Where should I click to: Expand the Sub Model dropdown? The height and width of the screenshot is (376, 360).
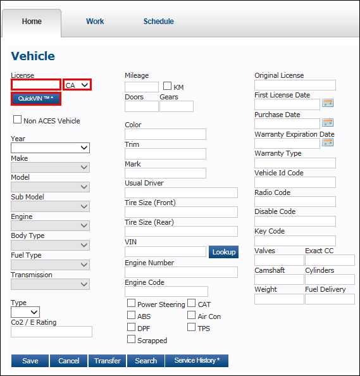pyautogui.click(x=51, y=206)
